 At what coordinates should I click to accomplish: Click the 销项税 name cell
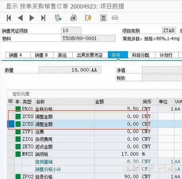coord(65,154)
